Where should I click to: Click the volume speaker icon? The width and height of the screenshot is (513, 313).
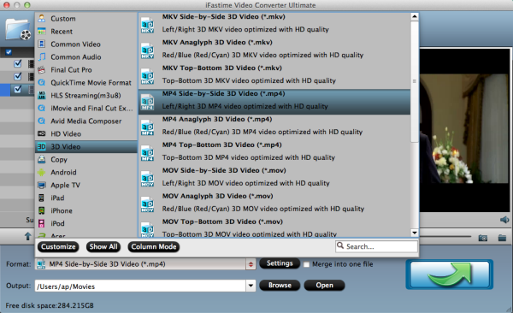point(504,220)
